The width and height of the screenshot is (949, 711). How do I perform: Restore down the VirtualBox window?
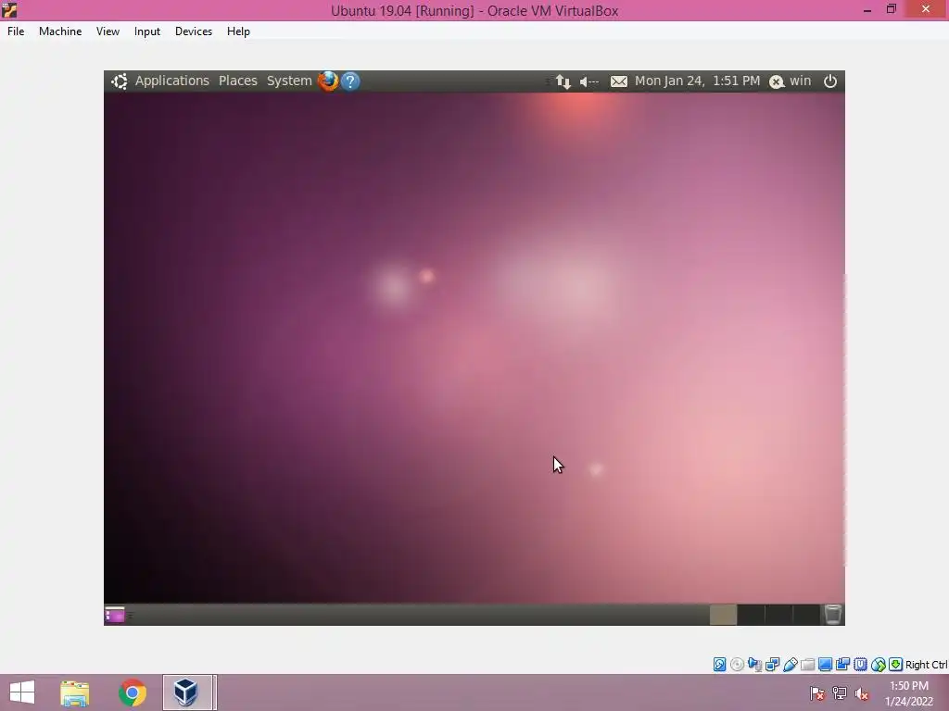point(891,9)
